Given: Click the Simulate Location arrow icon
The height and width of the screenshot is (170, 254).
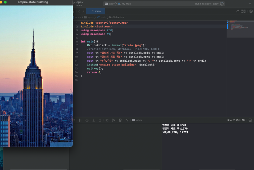Looking at the screenshot, I should click(x=127, y=120).
